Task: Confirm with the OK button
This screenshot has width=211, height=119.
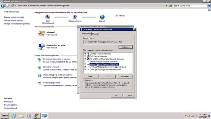Action: pos(116,96)
